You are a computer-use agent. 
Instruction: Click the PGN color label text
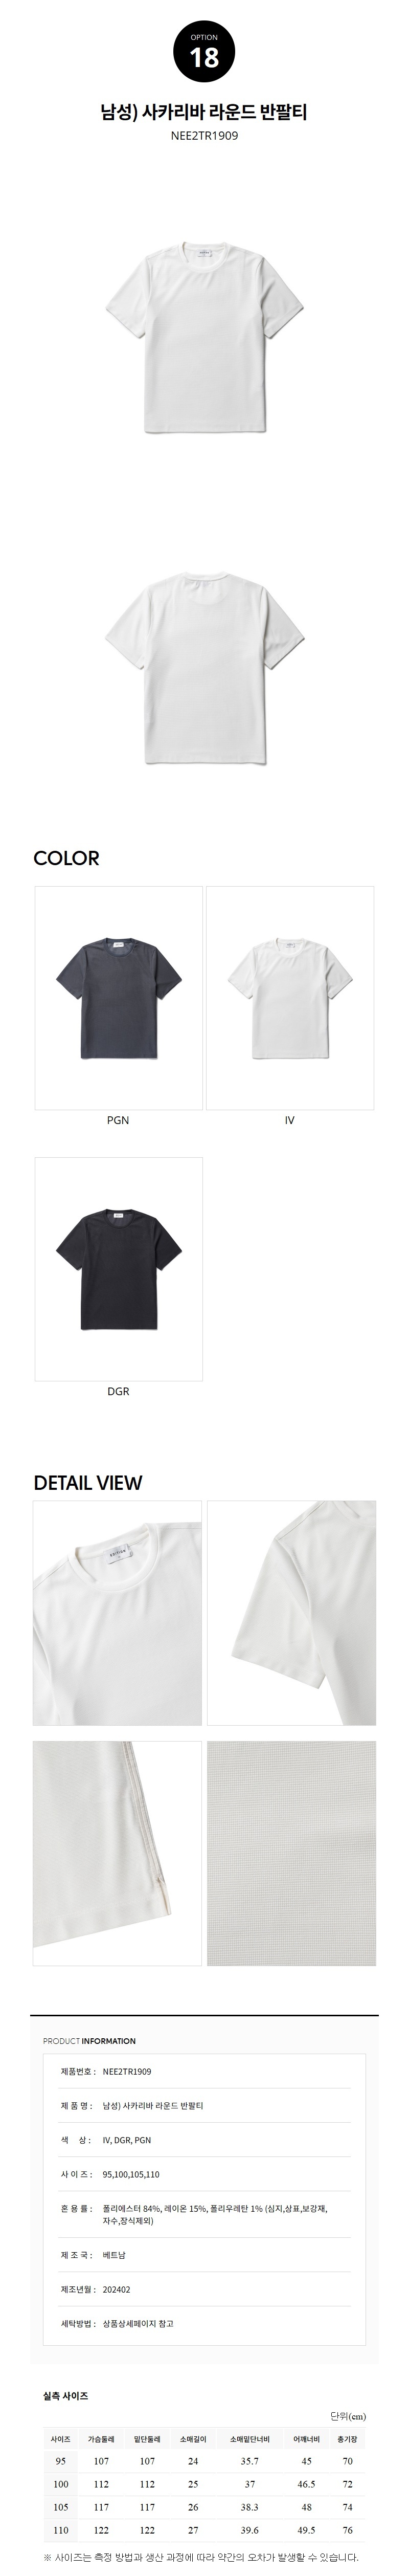tap(118, 1120)
